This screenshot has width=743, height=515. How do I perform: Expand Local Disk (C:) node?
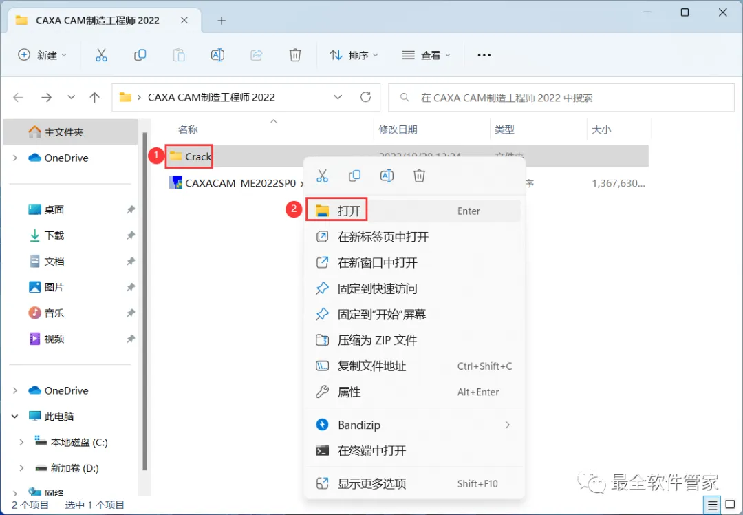(x=21, y=442)
